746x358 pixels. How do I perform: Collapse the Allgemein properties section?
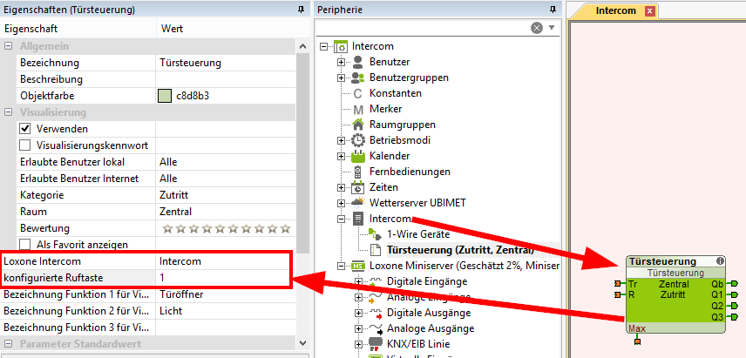coord(9,46)
